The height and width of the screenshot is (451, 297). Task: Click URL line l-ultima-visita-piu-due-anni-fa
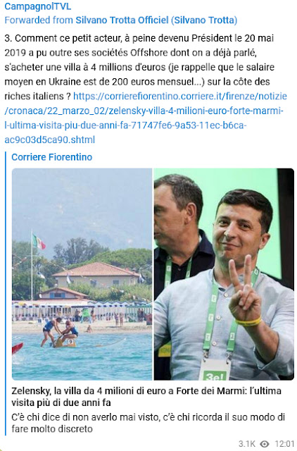coord(125,125)
